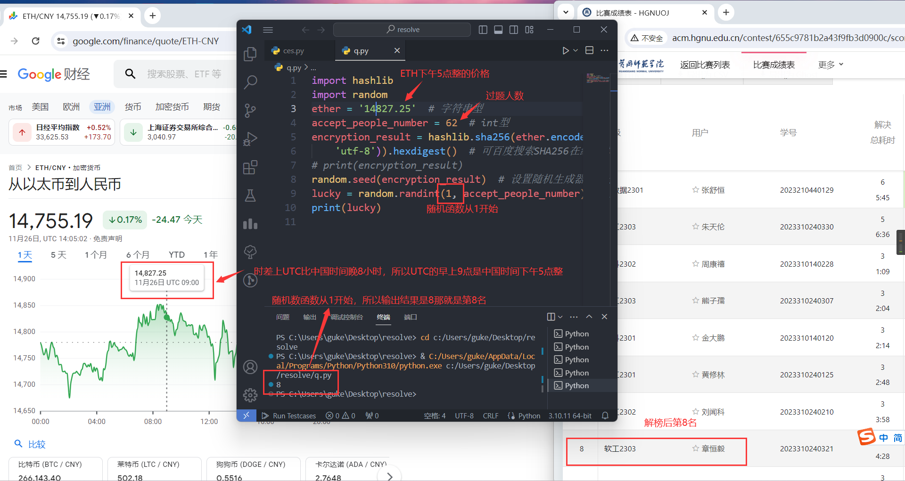
Task: Open the 调试控制台 panel tab
Action: (346, 317)
